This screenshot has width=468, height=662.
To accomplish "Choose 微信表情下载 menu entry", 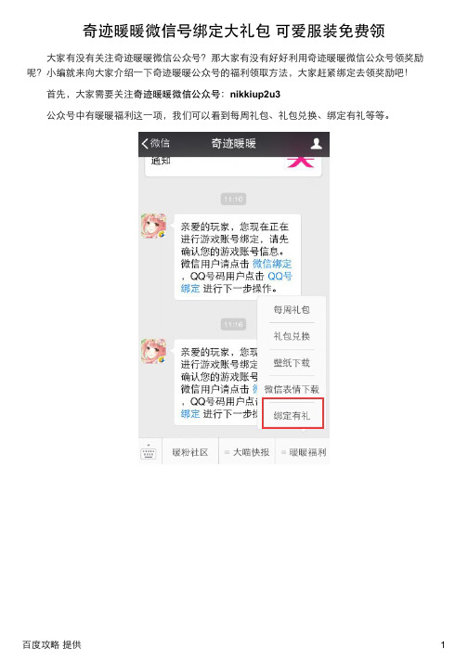I will tap(292, 389).
